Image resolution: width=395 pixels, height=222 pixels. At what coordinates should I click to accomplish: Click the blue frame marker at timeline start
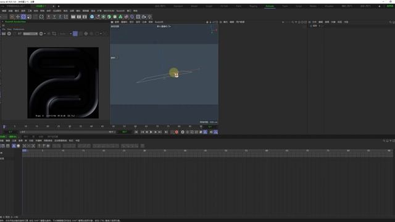(25, 150)
